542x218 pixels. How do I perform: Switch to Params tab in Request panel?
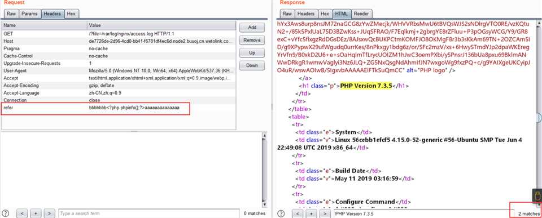[x=29, y=14]
